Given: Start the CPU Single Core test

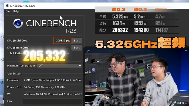Looking at the screenshot, I should click(x=77, y=48).
